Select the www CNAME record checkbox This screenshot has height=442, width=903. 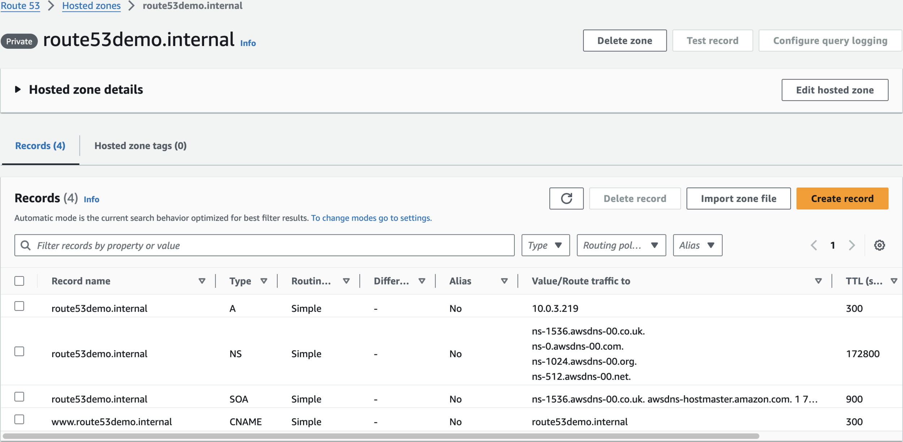[20, 420]
